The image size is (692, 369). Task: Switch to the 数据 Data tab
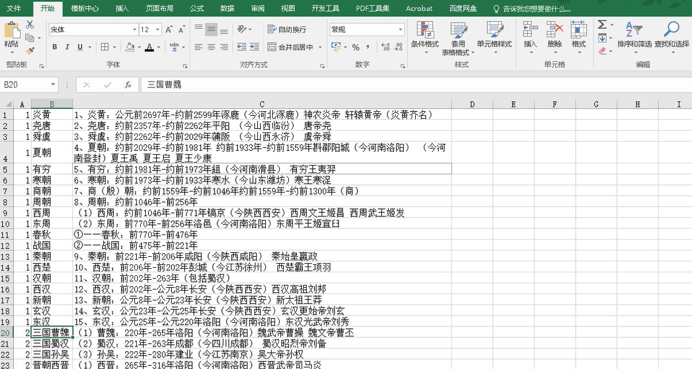227,9
